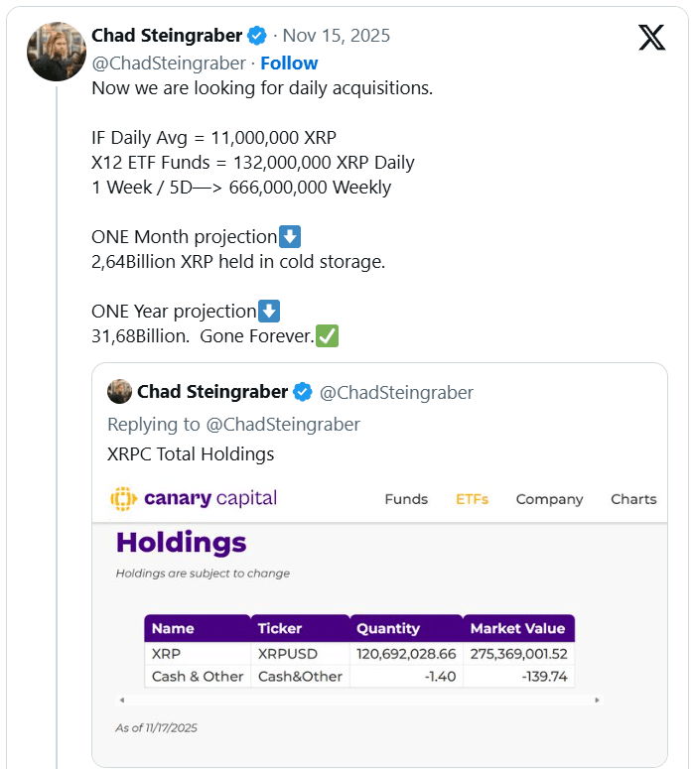Click Chad Steingraber name in tweet header
Screen dimensions: 693x769
[167, 36]
